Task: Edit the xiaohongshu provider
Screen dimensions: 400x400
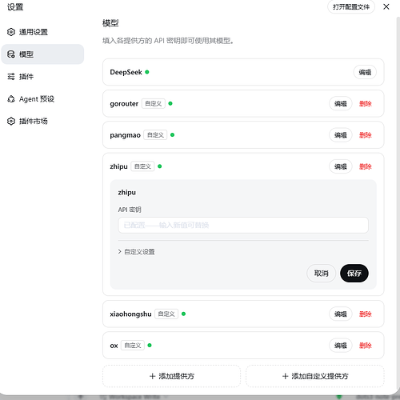Action: (341, 314)
